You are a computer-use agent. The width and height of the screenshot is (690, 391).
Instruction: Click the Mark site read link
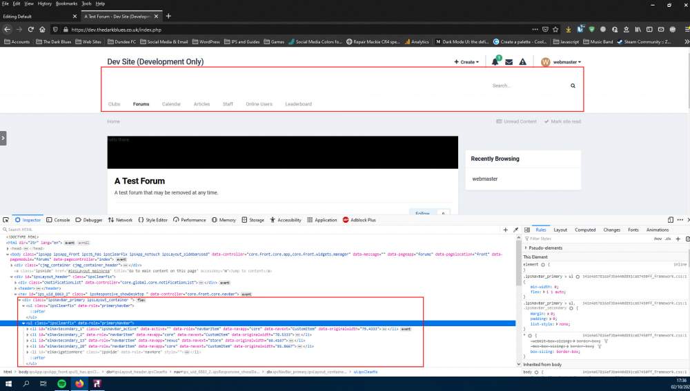[x=566, y=121]
